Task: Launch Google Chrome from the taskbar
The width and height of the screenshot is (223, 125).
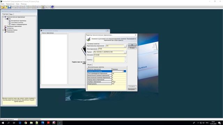Action: [25, 123]
